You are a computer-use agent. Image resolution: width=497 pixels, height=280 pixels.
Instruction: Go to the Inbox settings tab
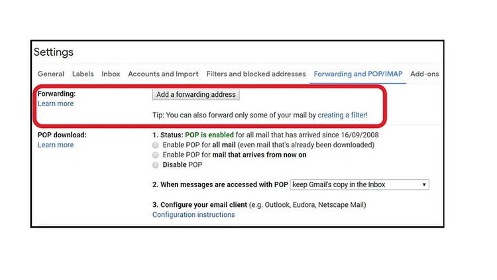click(111, 74)
